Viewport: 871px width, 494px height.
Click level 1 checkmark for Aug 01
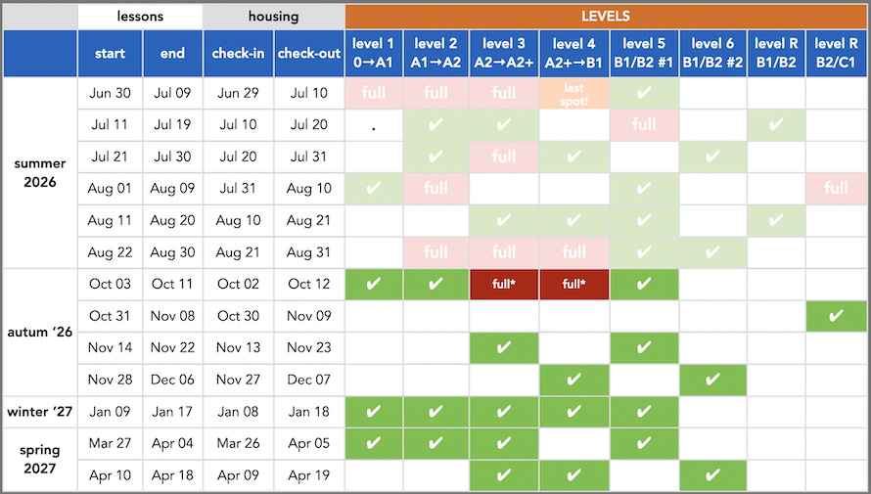tap(373, 189)
